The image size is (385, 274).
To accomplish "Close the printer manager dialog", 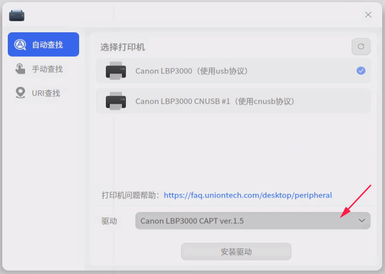I will pyautogui.click(x=368, y=14).
